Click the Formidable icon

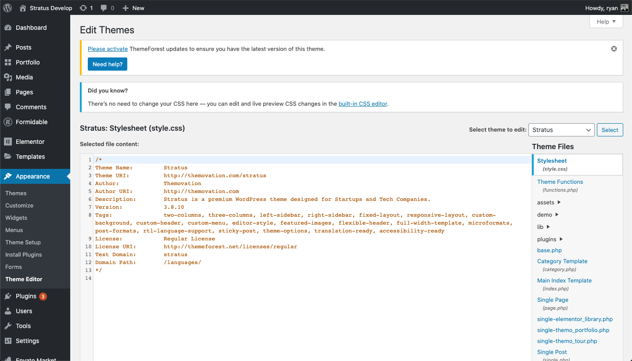click(x=8, y=122)
